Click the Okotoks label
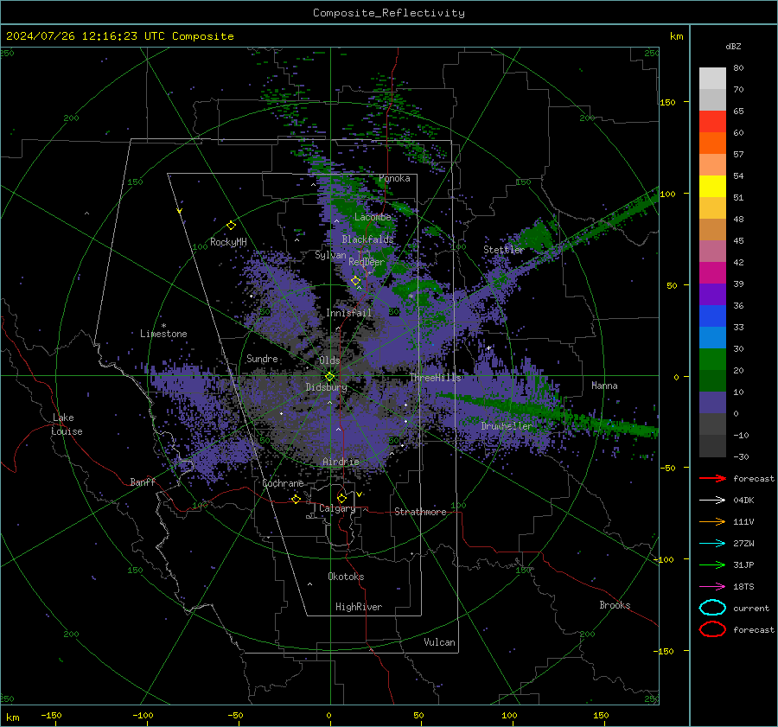 346,577
